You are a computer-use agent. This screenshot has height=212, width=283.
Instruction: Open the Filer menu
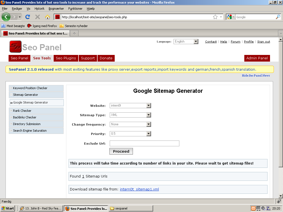tap(5, 9)
